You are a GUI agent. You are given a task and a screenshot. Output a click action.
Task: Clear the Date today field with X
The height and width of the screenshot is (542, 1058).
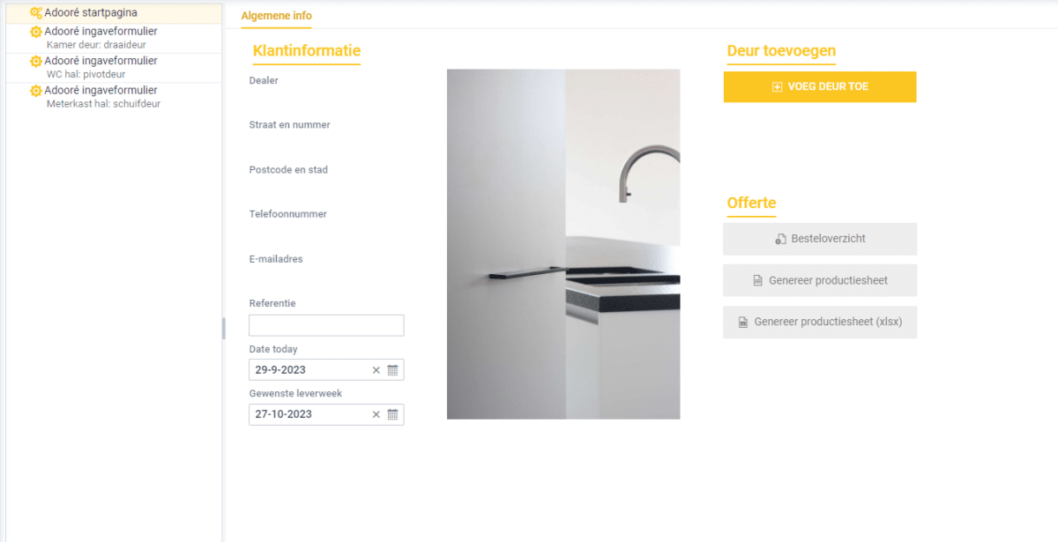pos(376,370)
